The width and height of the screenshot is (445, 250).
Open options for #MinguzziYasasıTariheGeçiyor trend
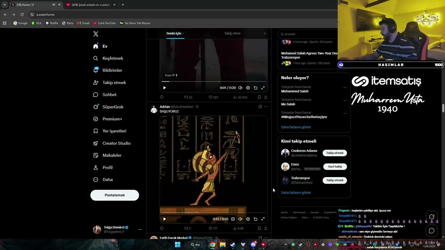(345, 113)
